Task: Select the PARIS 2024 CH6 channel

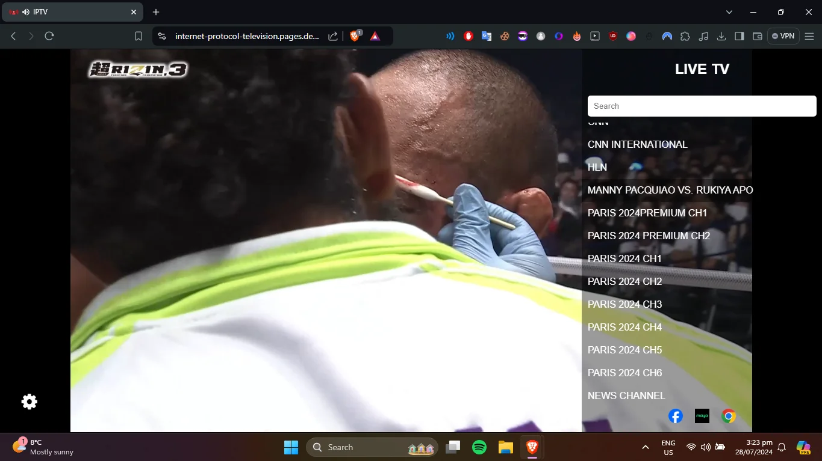Action: [x=625, y=373]
